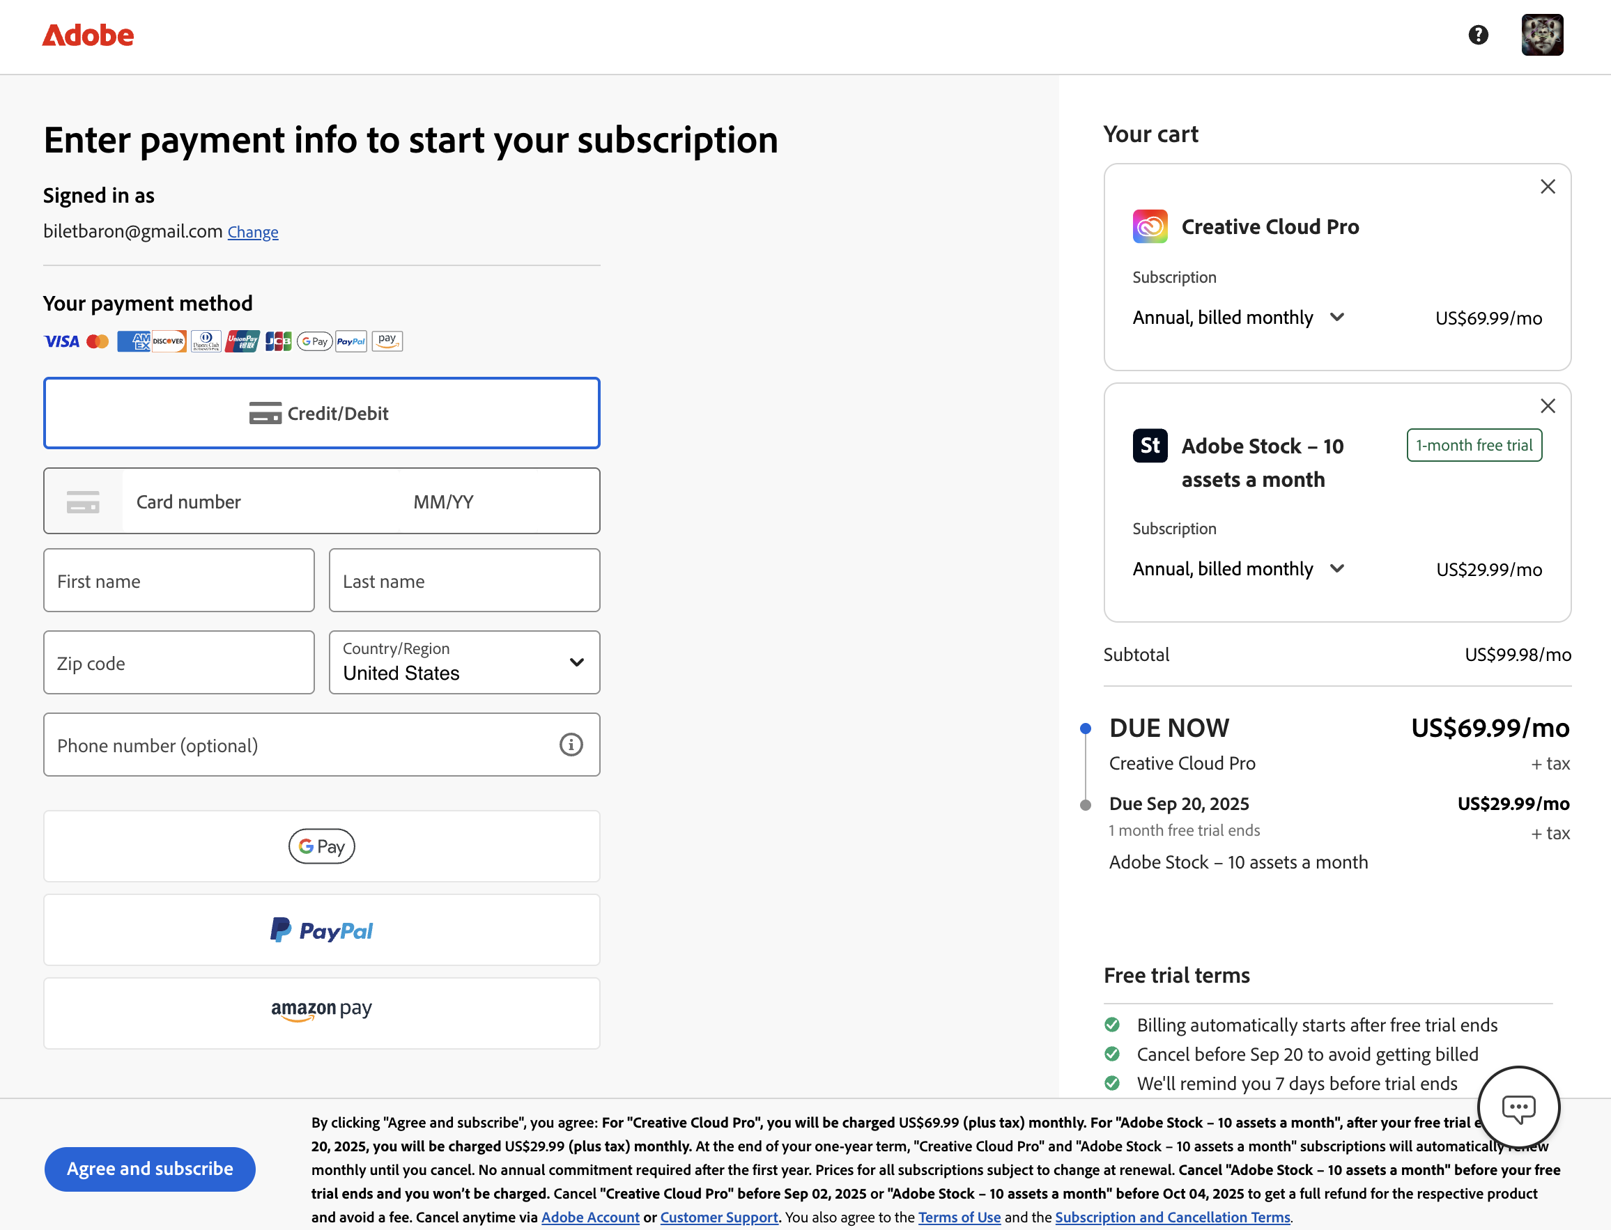Viewport: 1611px width, 1230px height.
Task: Choose Google Pay payment method
Action: coord(321,846)
